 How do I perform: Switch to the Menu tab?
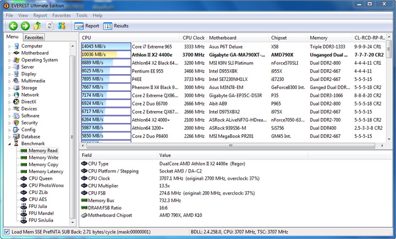point(12,37)
